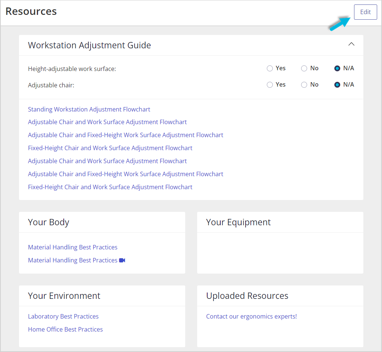Select Yes for Adjustable chair

[269, 85]
